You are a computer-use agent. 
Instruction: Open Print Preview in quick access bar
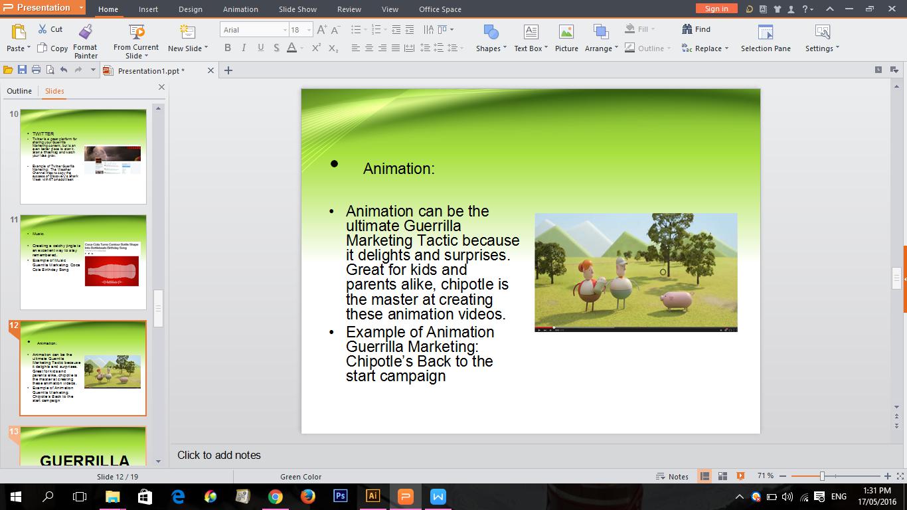point(50,70)
